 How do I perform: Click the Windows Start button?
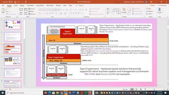[x=2, y=93]
